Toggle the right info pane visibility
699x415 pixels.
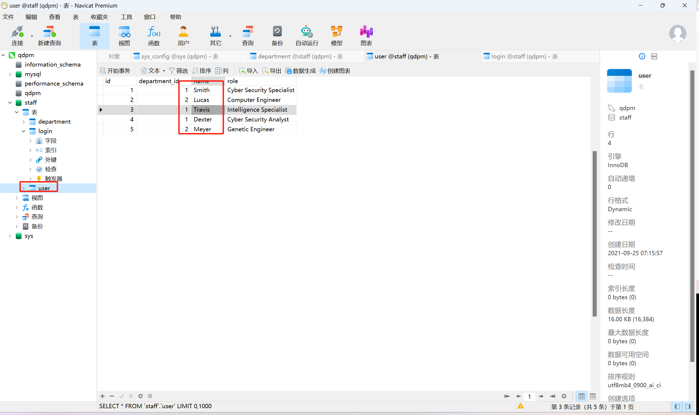[x=688, y=406]
